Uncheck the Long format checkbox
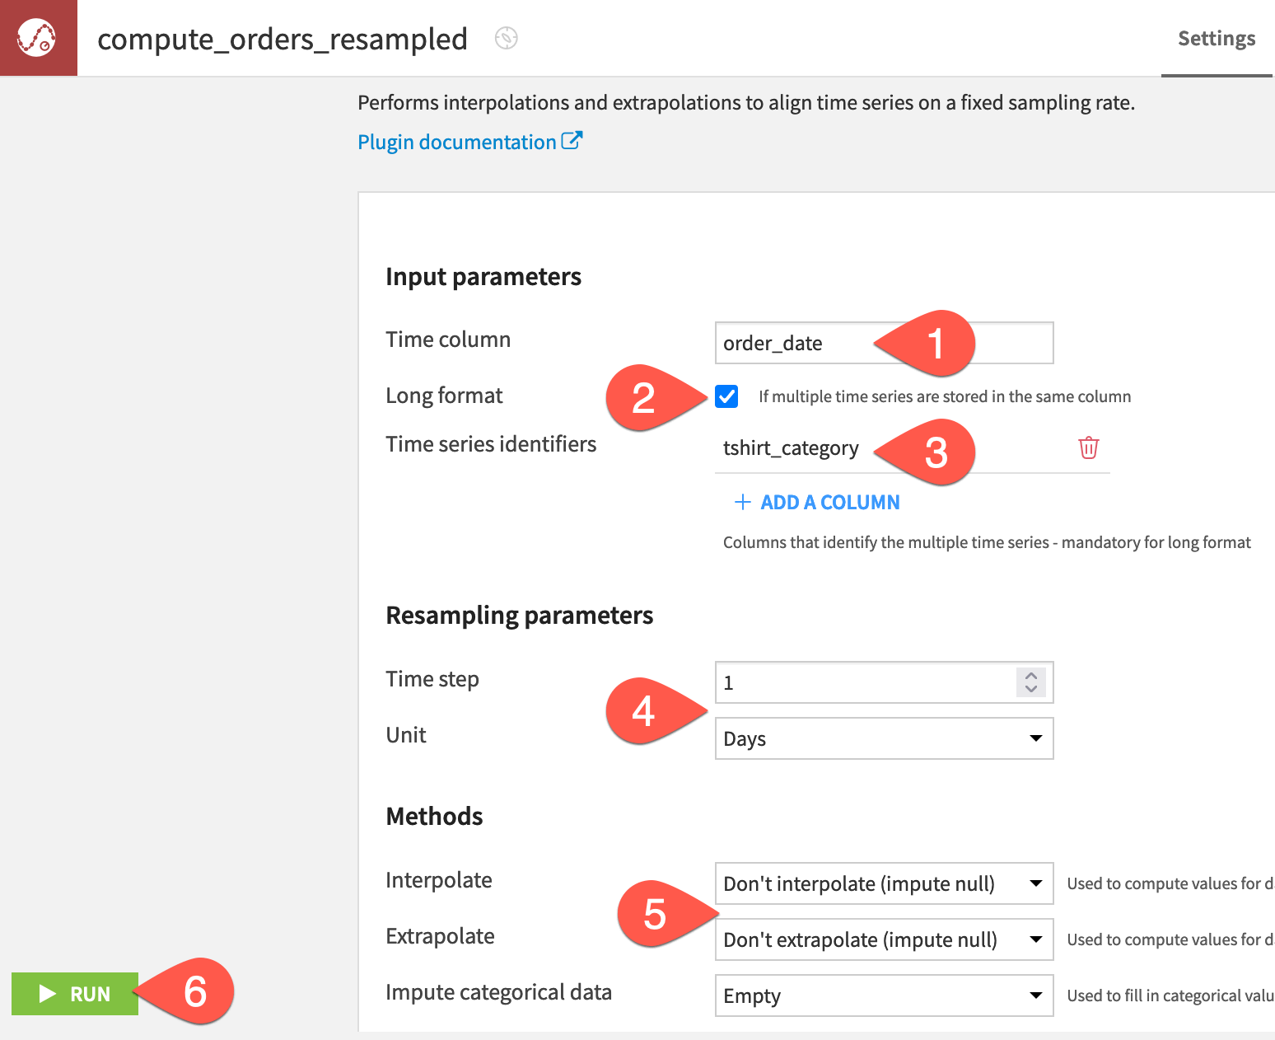The height and width of the screenshot is (1040, 1275). (726, 396)
